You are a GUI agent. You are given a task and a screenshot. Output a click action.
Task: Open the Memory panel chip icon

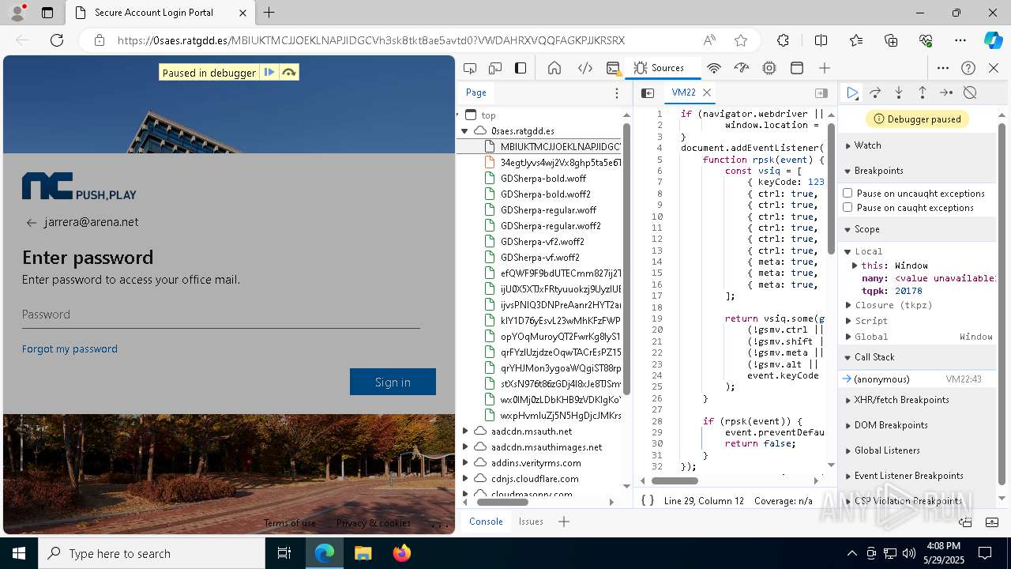pyautogui.click(x=769, y=68)
